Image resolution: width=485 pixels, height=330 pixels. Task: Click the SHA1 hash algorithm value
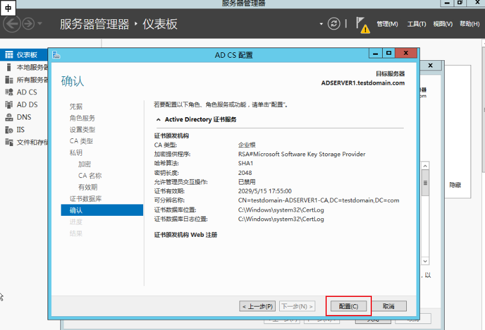(x=246, y=163)
